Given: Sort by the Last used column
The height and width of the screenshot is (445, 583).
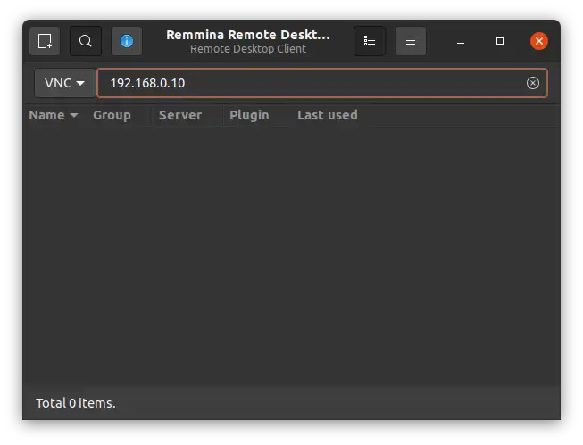Looking at the screenshot, I should pyautogui.click(x=327, y=115).
